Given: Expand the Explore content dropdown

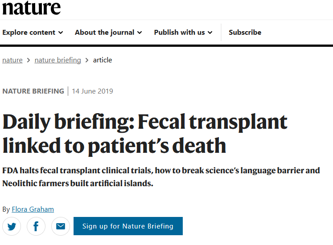Looking at the screenshot, I should click(x=33, y=33).
